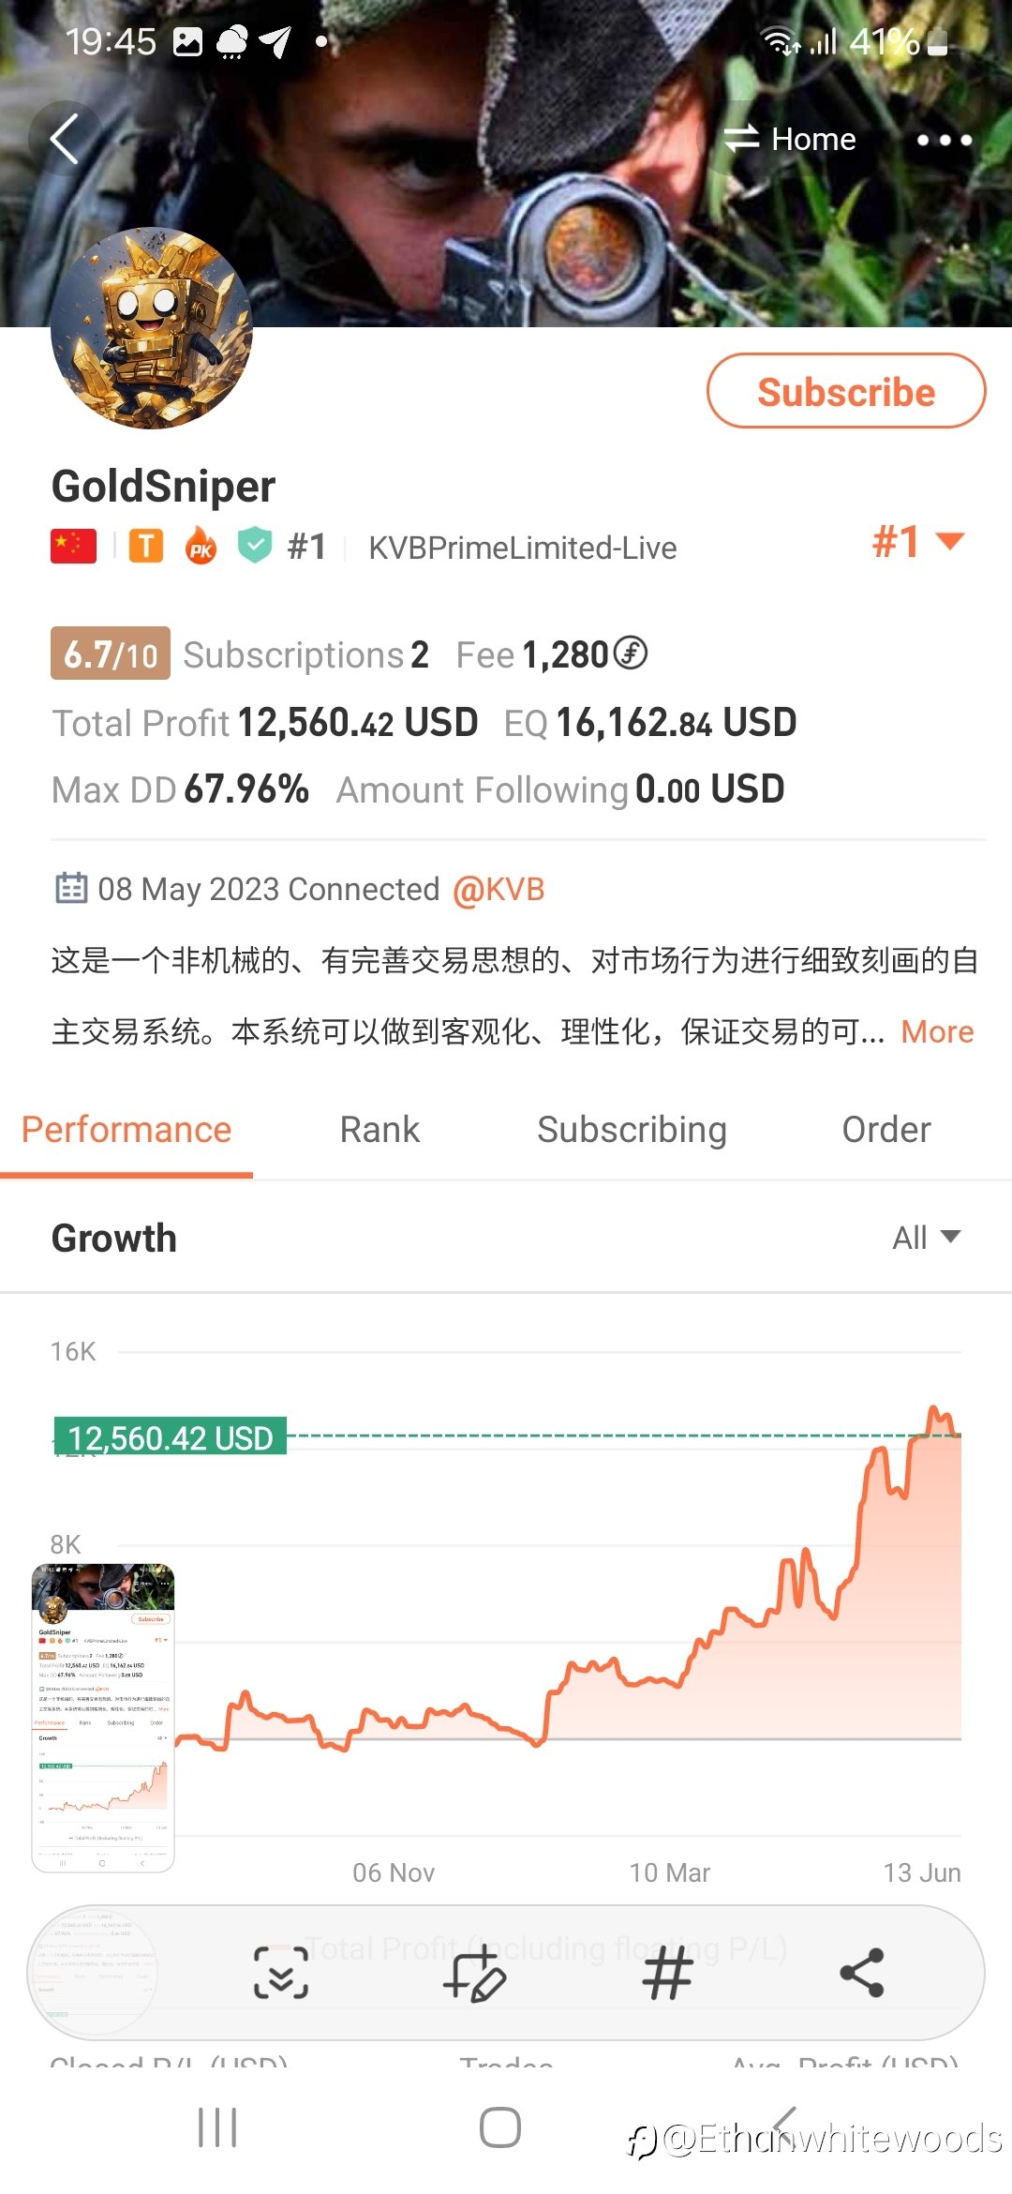Tap the crop and edit screenshot icon
The width and height of the screenshot is (1012, 2194).
click(x=474, y=1973)
